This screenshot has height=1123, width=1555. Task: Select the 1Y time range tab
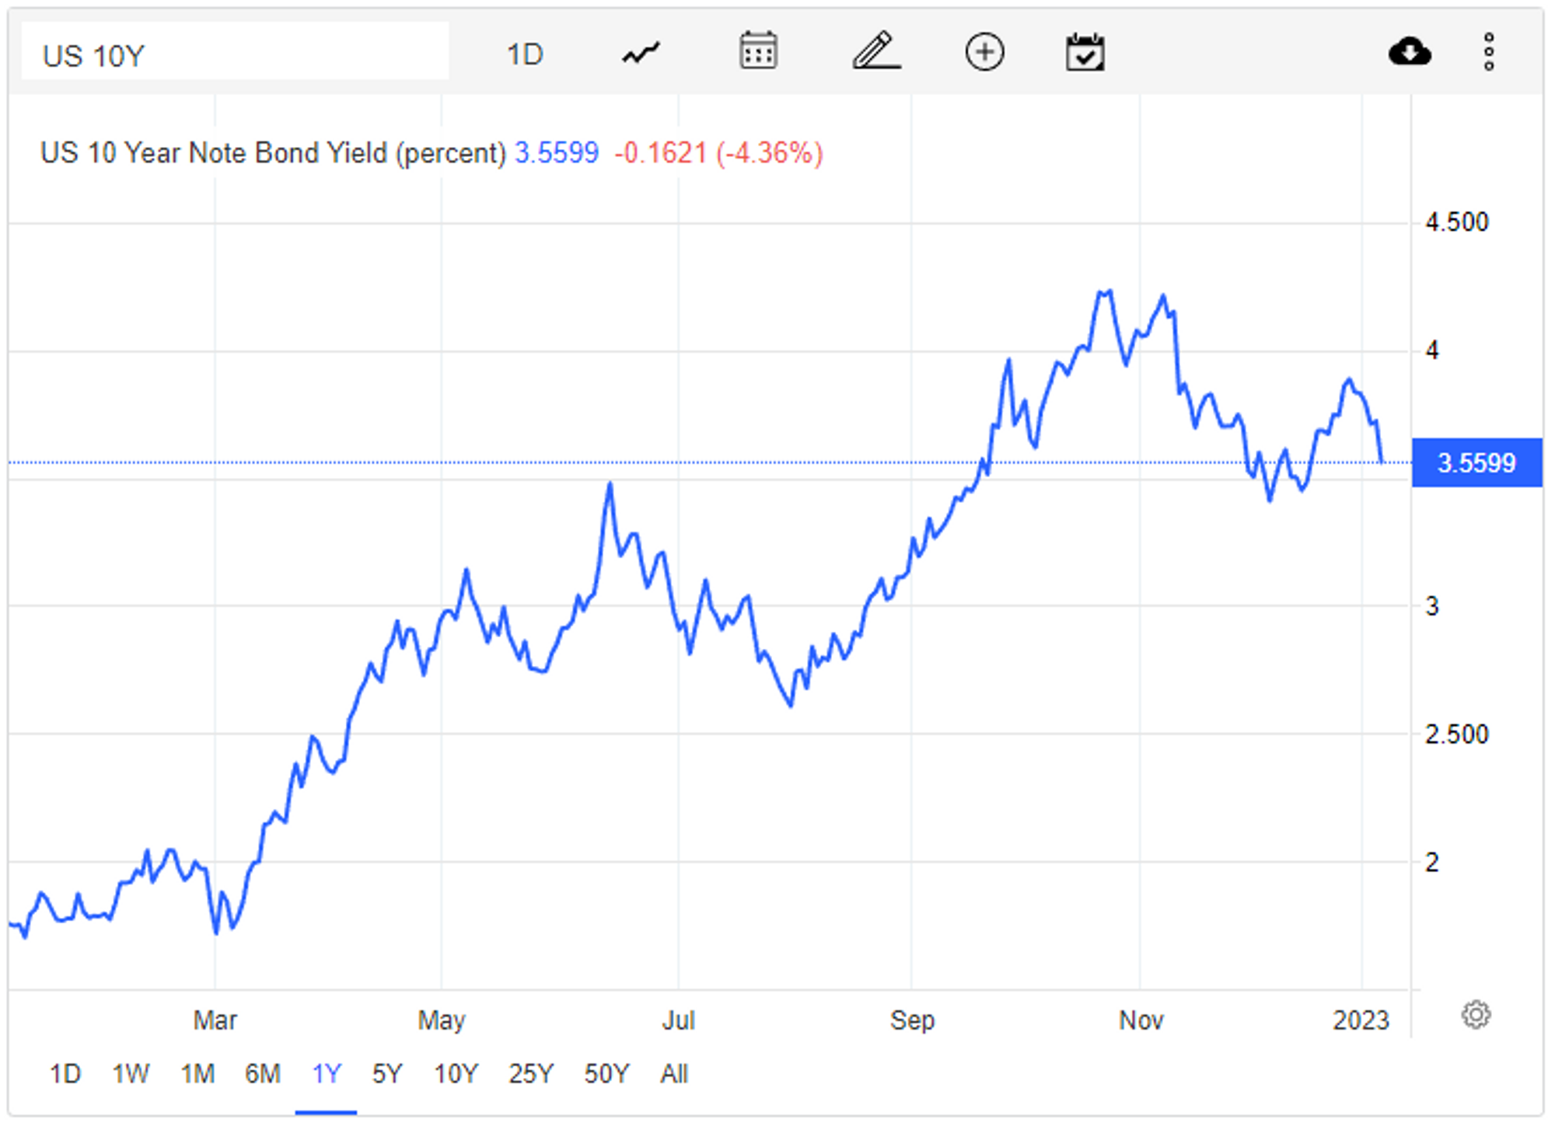327,1074
